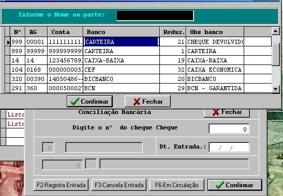Click the Reduz. column header
The height and width of the screenshot is (196, 283).
click(x=173, y=32)
